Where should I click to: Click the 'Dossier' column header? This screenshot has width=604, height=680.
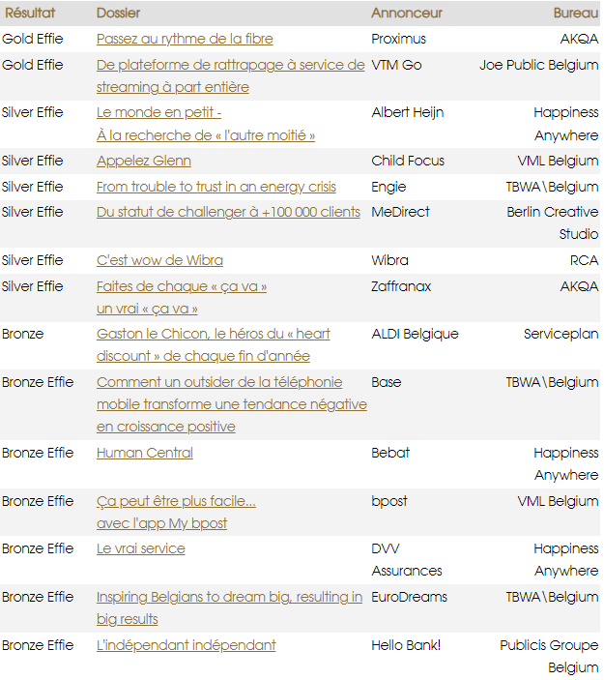[118, 14]
